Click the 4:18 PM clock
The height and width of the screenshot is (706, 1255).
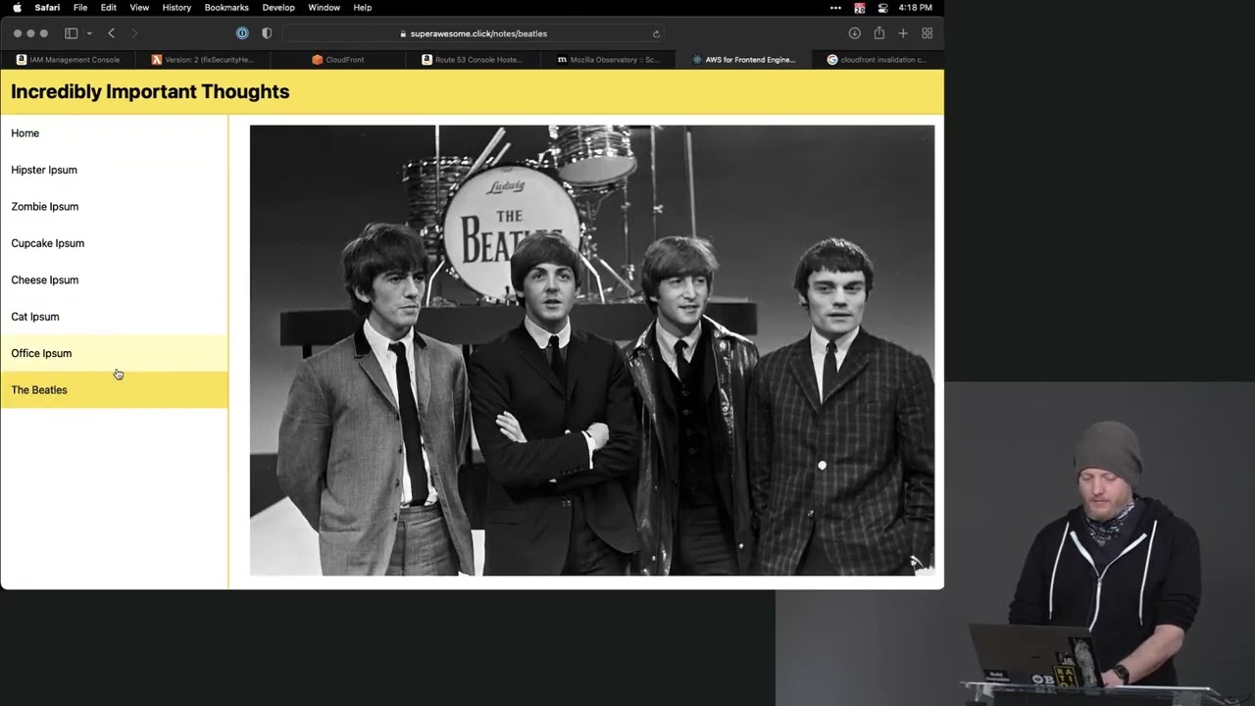tap(916, 8)
